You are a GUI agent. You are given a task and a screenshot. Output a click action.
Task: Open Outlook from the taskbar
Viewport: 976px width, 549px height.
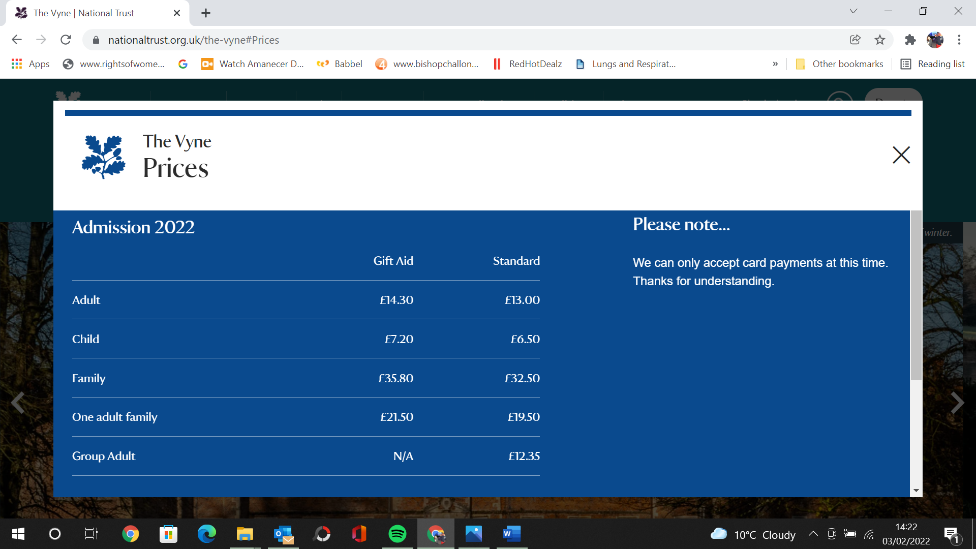tap(283, 534)
